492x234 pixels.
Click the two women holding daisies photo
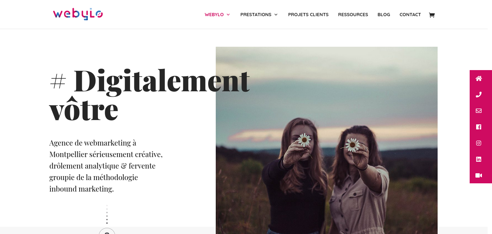click(x=327, y=140)
